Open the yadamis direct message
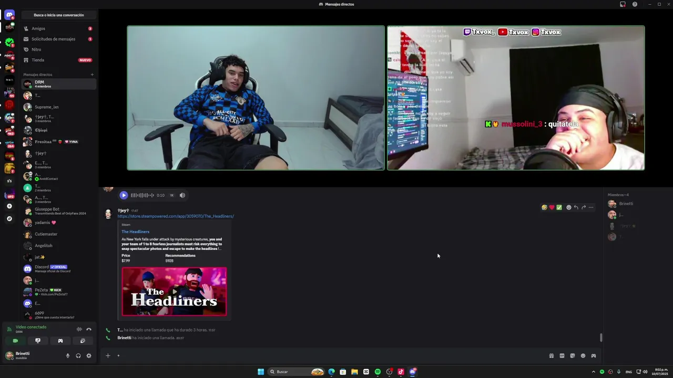The height and width of the screenshot is (378, 673). 58,223
